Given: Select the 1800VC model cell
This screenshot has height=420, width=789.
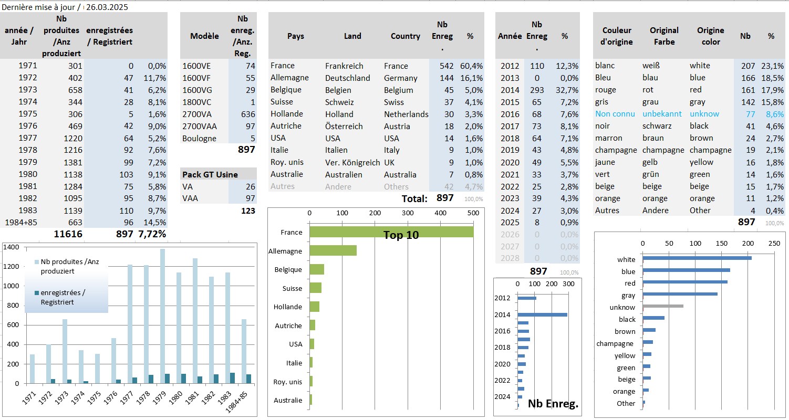Looking at the screenshot, I should point(196,102).
